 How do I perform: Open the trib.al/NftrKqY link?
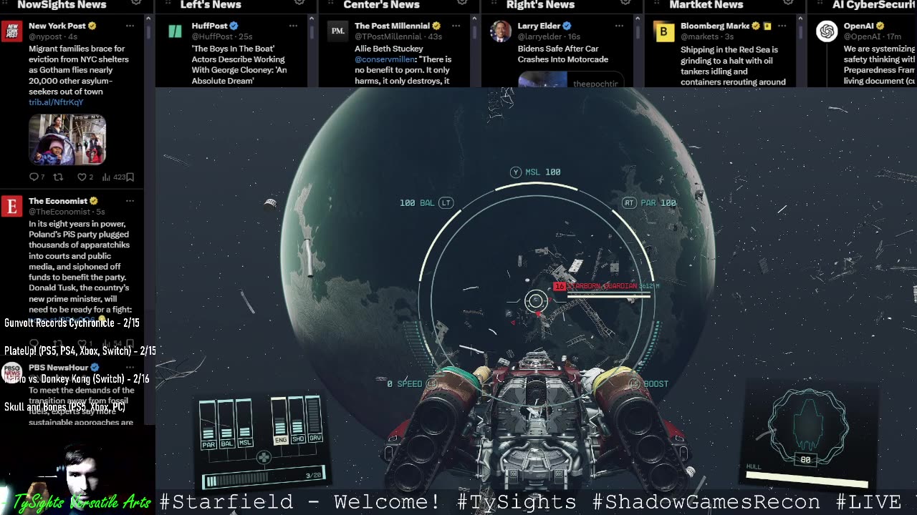(56, 102)
